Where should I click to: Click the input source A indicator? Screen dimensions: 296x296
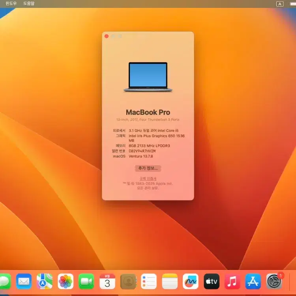[x=280, y=4]
